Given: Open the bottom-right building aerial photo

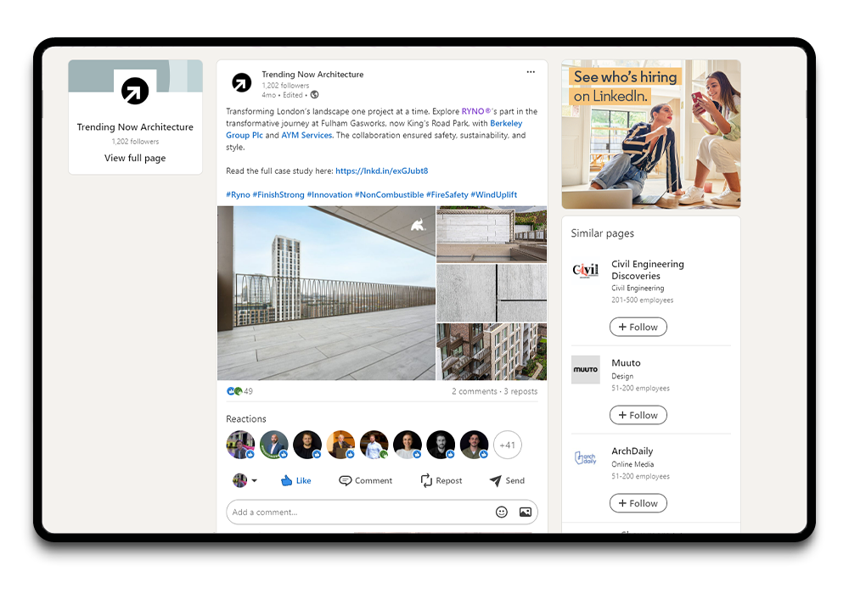Looking at the screenshot, I should [x=492, y=351].
